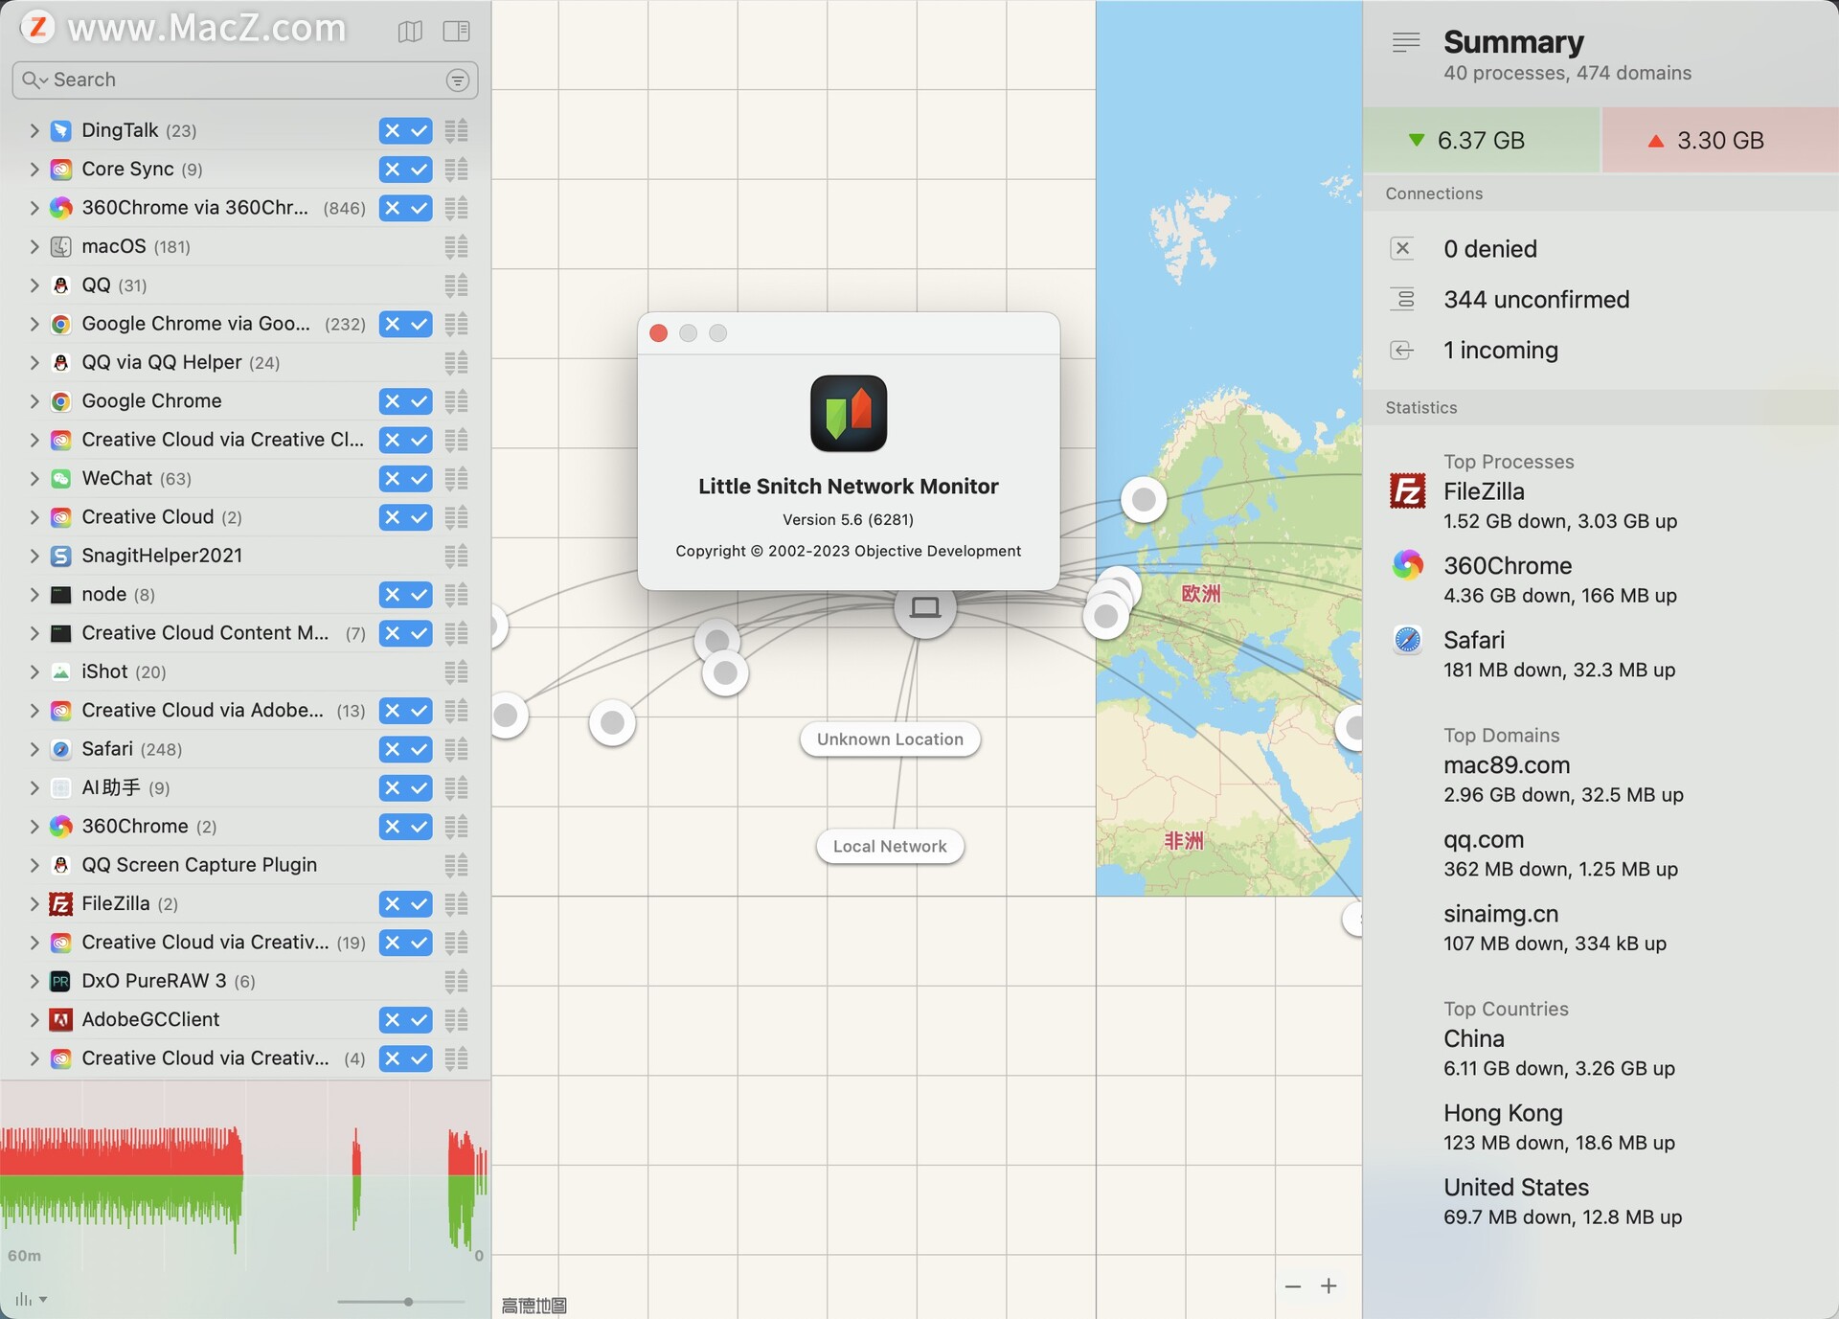Zoom out of the map with the minus button

point(1293,1286)
